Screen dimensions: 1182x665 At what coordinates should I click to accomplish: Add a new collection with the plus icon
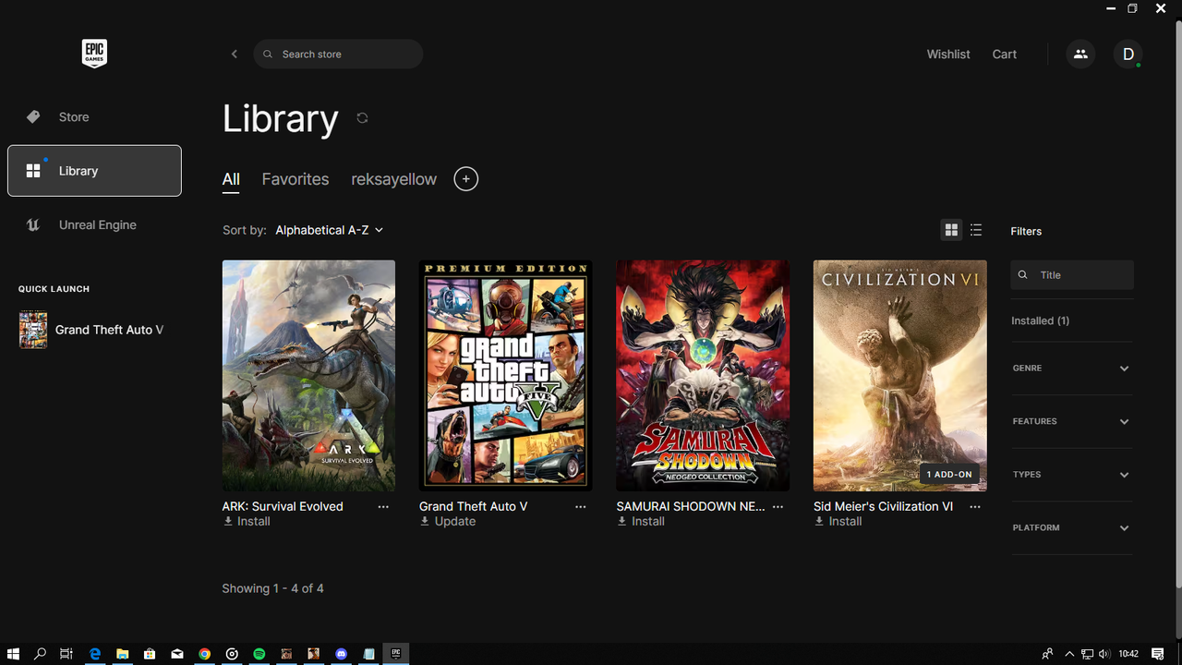coord(466,179)
